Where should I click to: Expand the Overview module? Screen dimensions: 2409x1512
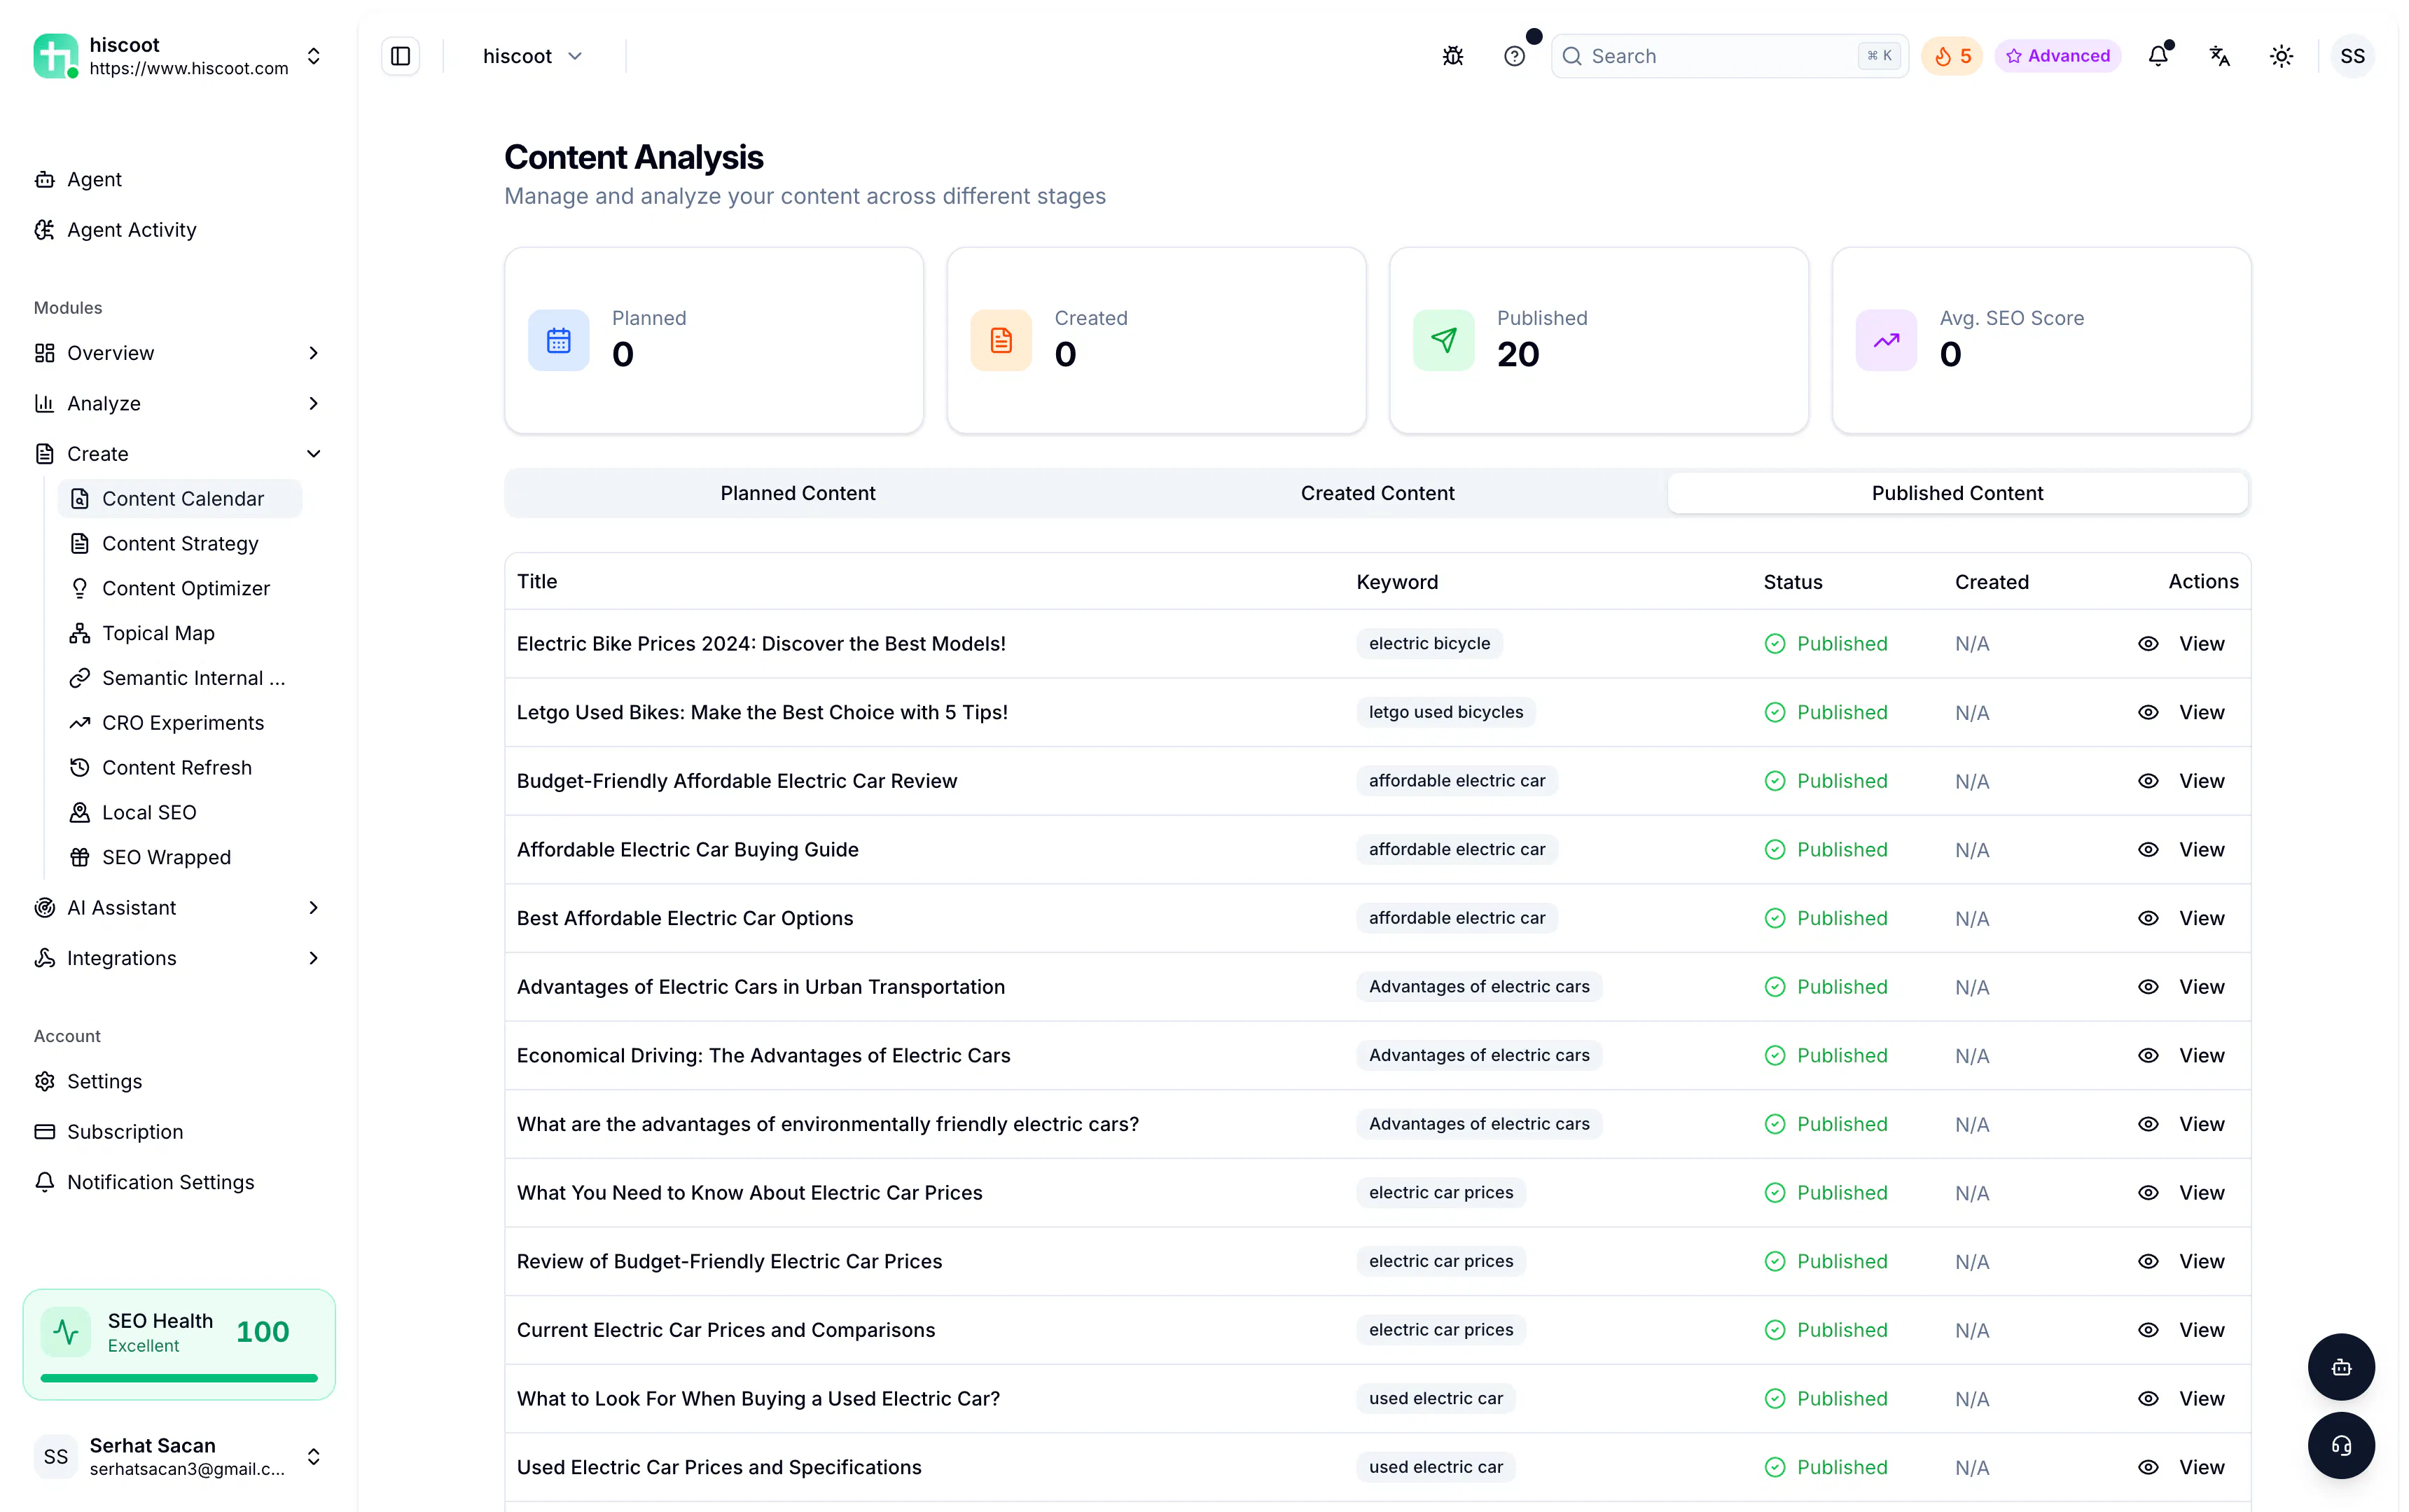pos(179,353)
